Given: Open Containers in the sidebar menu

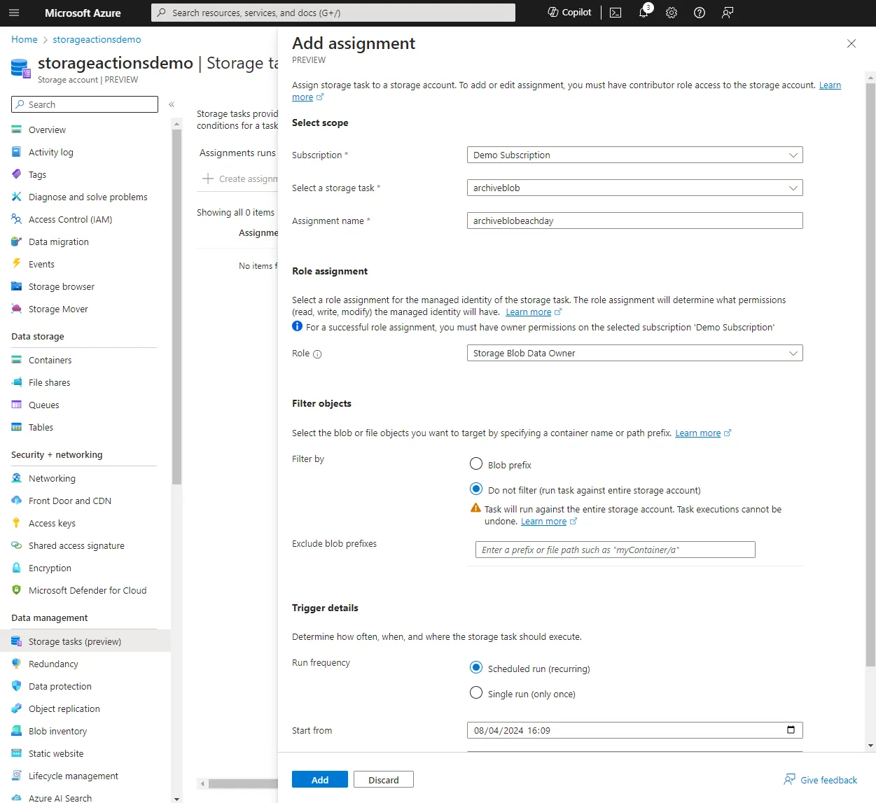Looking at the screenshot, I should click(50, 360).
